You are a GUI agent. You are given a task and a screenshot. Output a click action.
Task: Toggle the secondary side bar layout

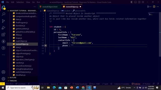click(139, 2)
